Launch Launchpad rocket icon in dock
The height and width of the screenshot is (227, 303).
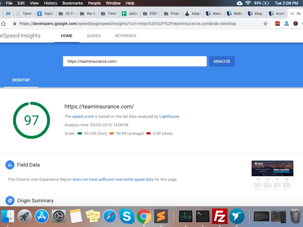[x=25, y=216]
